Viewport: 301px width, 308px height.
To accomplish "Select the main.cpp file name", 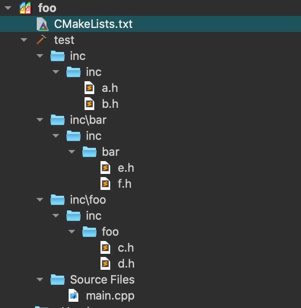I will coord(110,296).
